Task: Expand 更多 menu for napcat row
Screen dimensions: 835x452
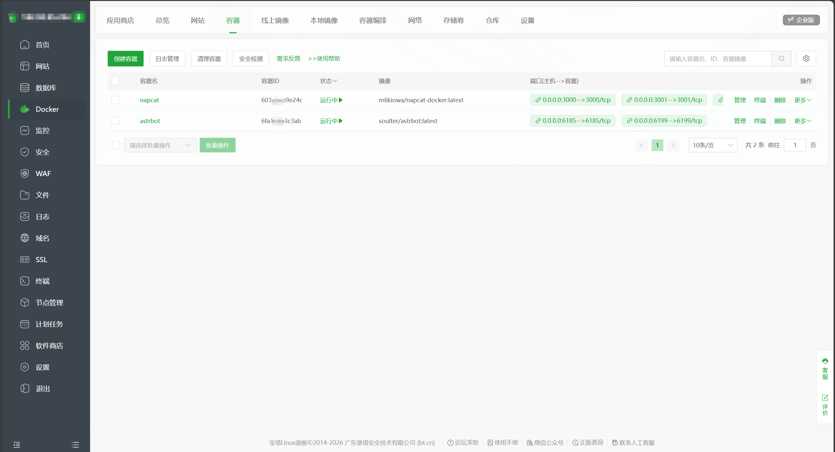Action: click(x=802, y=100)
